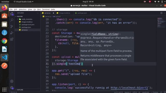Click the screen recording indicator icon
The image size is (166, 93).
pos(145,2)
